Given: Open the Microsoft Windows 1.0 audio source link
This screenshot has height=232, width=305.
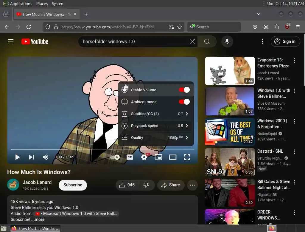Looking at the screenshot, I should click(76, 214).
